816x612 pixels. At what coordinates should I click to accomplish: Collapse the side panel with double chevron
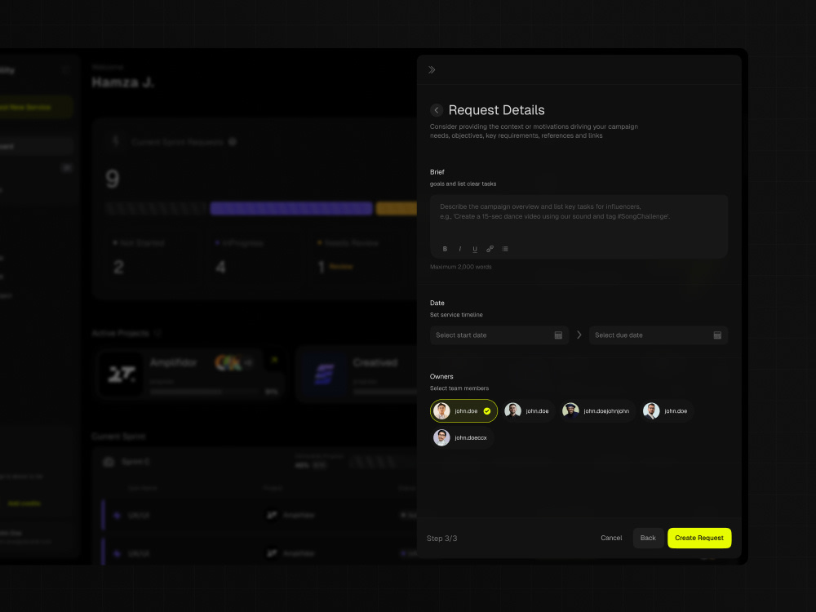[432, 69]
